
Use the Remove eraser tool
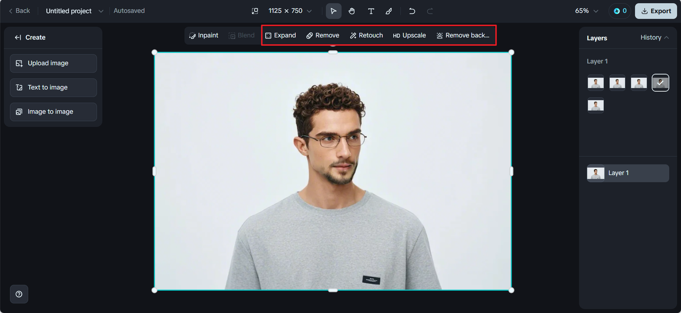pyautogui.click(x=322, y=36)
